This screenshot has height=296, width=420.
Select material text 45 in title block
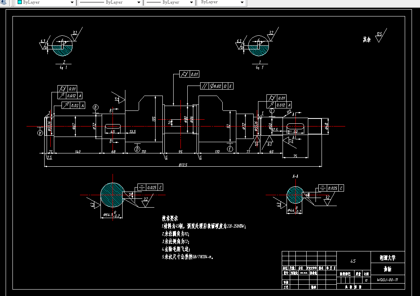pos(353,261)
